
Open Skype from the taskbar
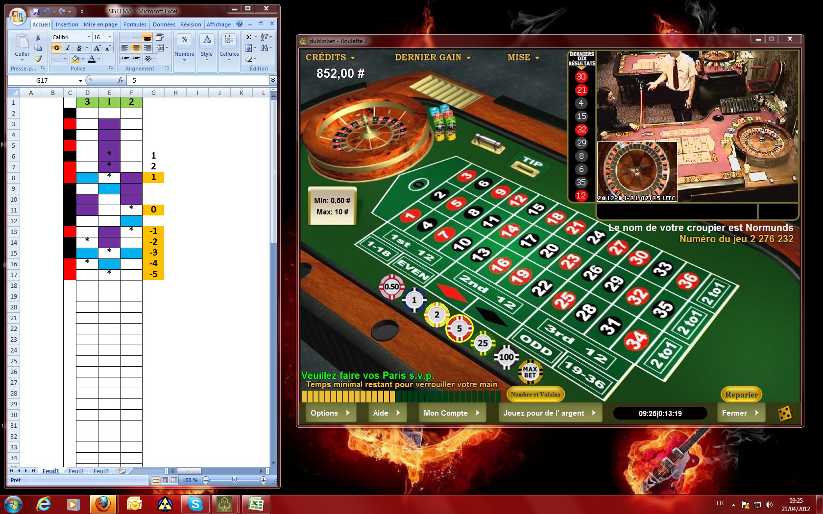click(195, 504)
